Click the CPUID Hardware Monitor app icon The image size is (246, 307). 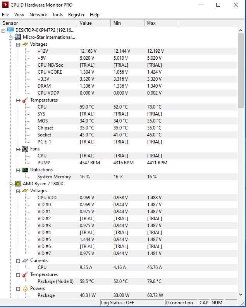[5, 5]
